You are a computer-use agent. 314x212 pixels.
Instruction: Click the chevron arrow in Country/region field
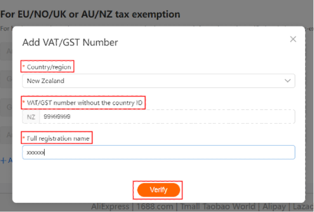click(x=288, y=81)
